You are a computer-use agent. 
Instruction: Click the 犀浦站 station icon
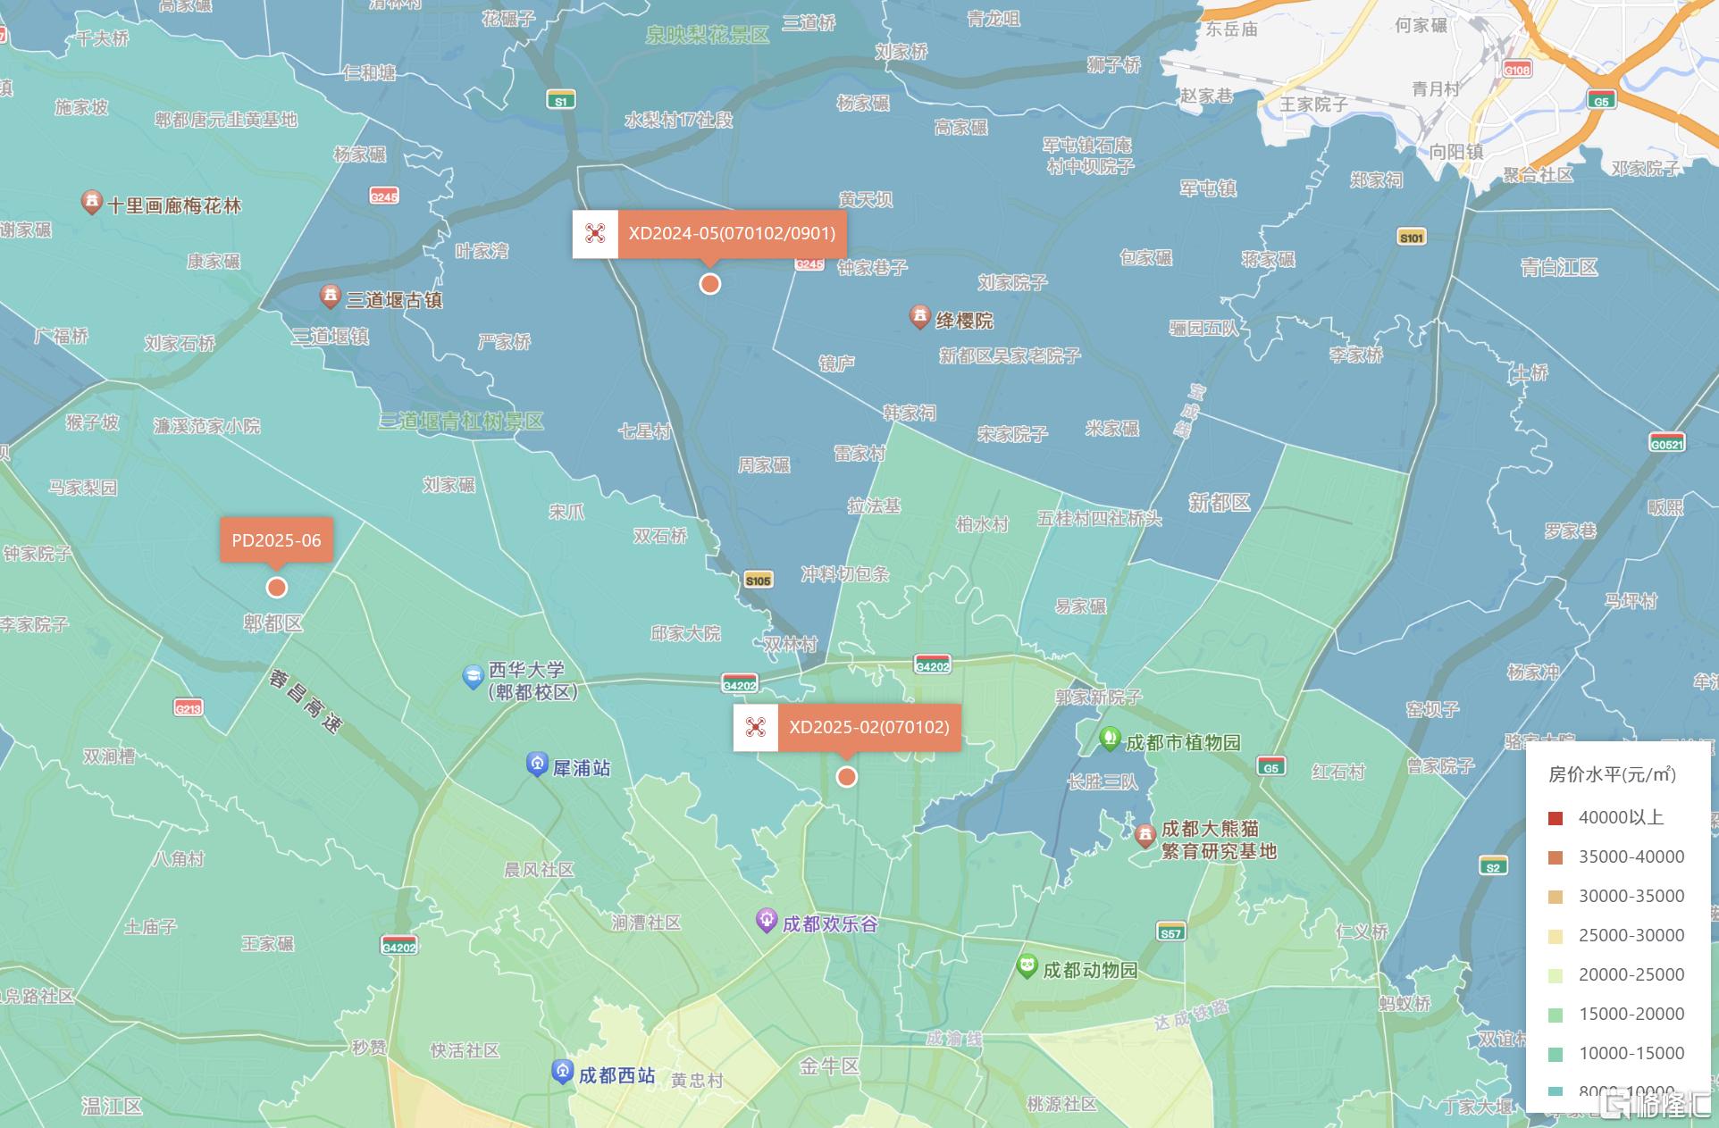(x=537, y=765)
